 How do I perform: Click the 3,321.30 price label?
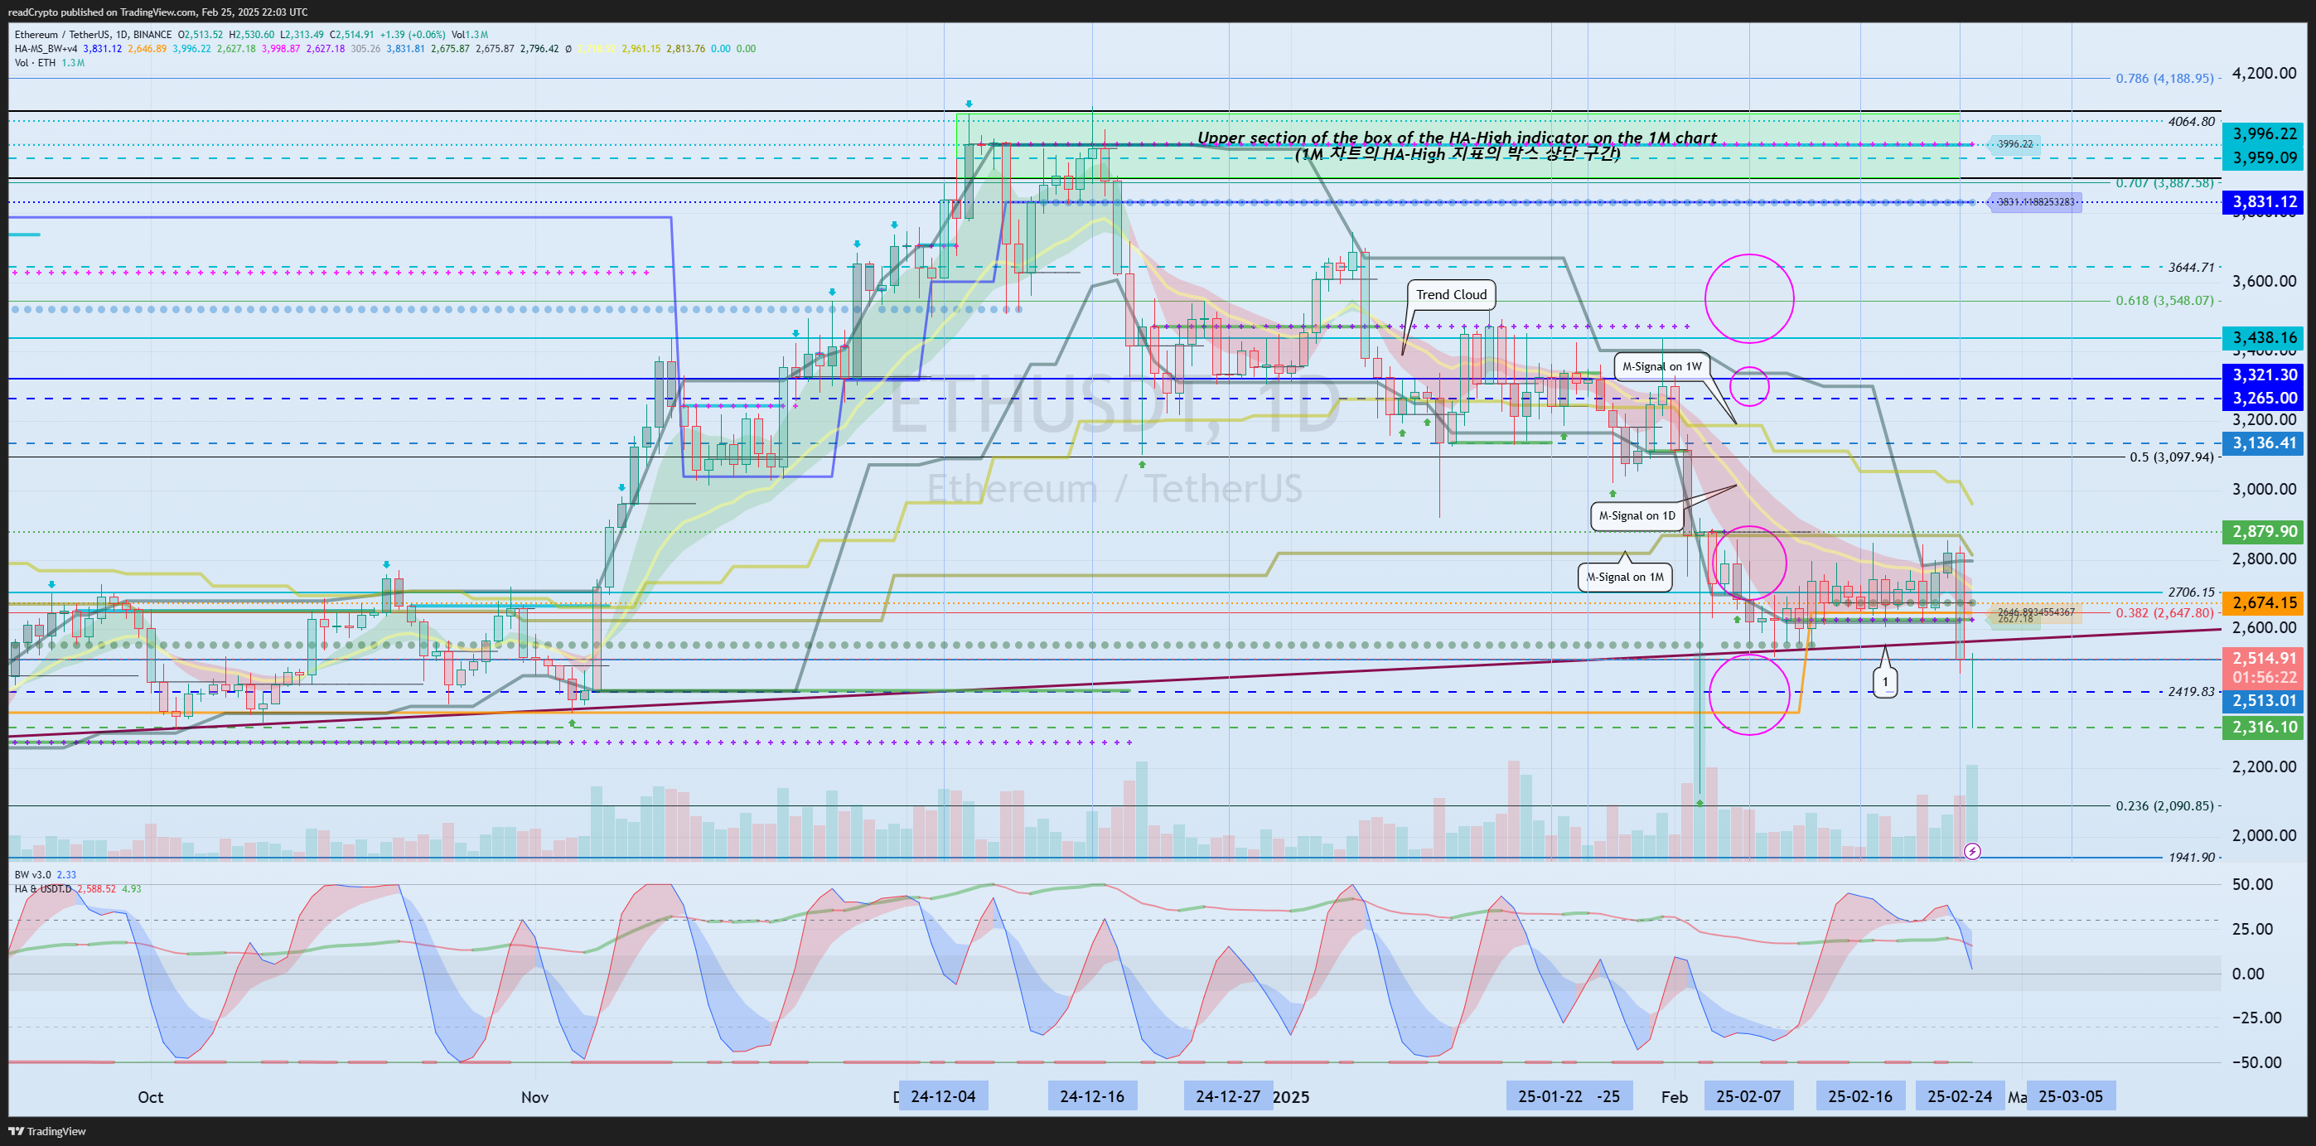tap(2265, 375)
